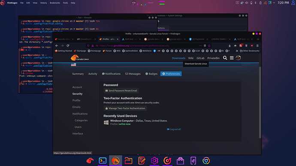Close the active Profile browser tab

[118, 39]
